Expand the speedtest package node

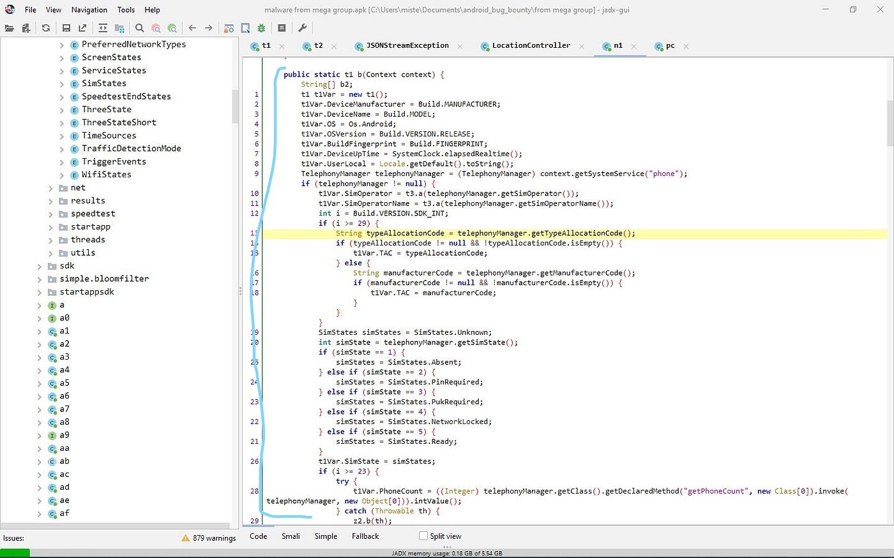(x=51, y=214)
